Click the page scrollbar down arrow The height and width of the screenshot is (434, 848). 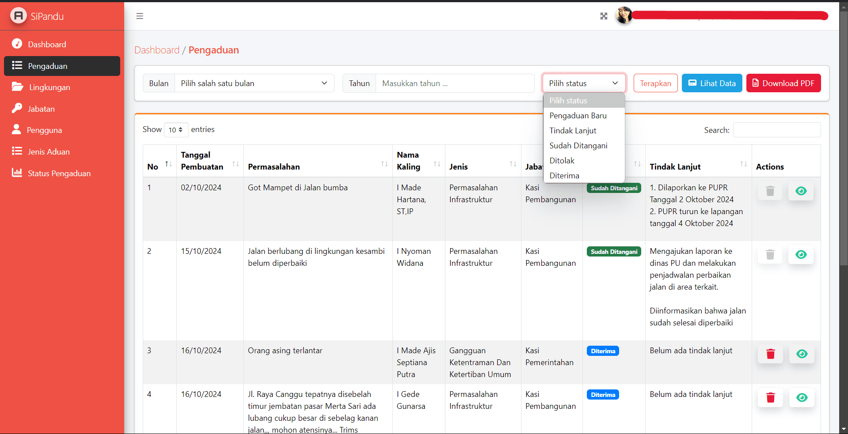844,429
